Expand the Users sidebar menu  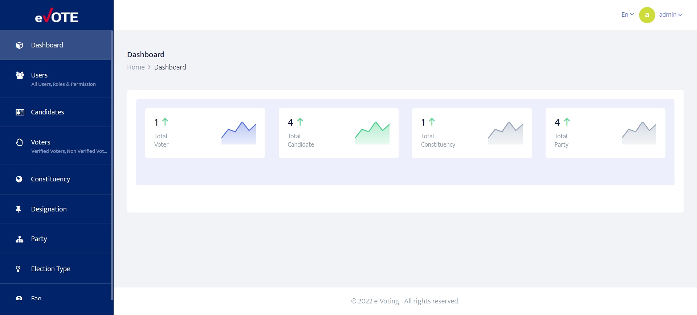click(56, 79)
